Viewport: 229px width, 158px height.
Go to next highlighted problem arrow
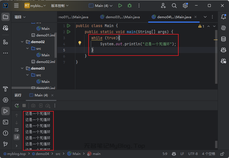[x=214, y=26]
